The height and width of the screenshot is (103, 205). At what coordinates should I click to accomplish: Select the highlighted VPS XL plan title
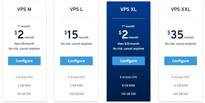tap(128, 9)
